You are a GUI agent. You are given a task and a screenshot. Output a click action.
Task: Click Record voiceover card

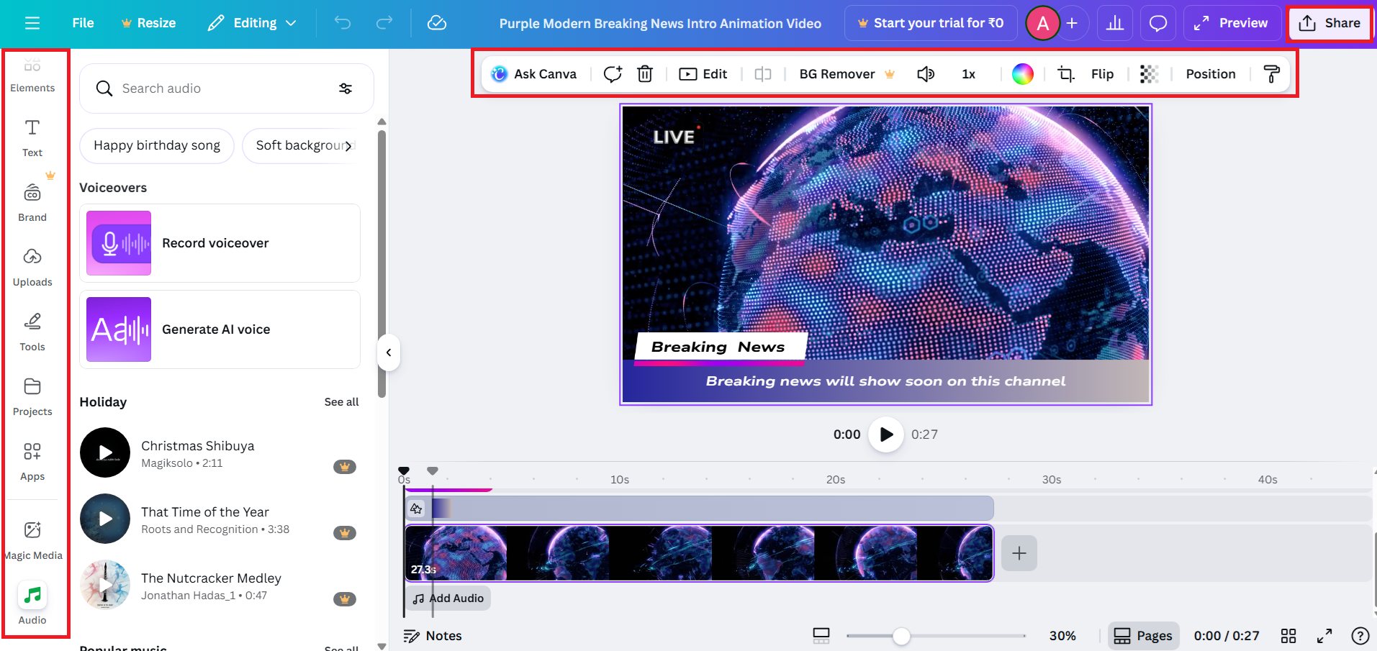[x=220, y=243]
